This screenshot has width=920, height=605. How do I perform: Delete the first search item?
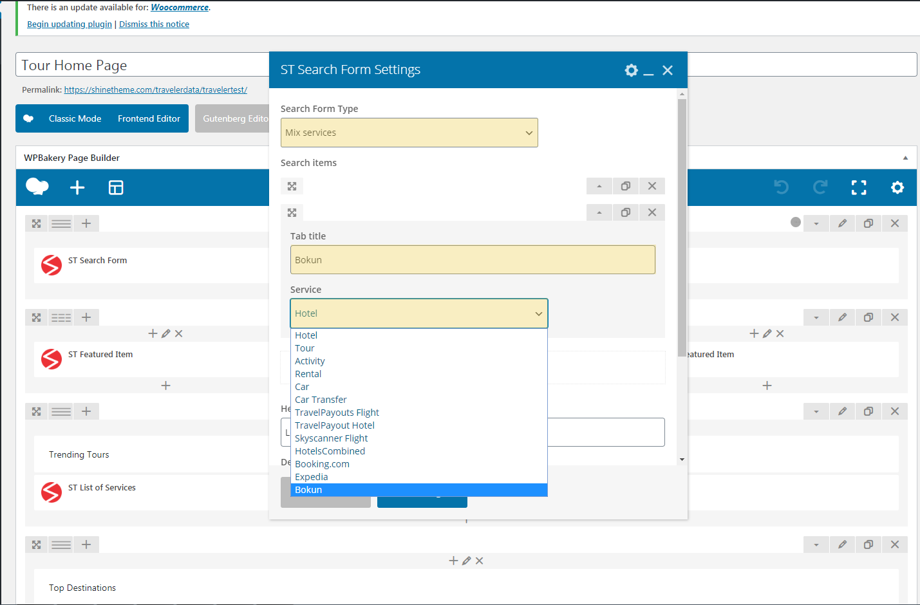[x=652, y=186]
